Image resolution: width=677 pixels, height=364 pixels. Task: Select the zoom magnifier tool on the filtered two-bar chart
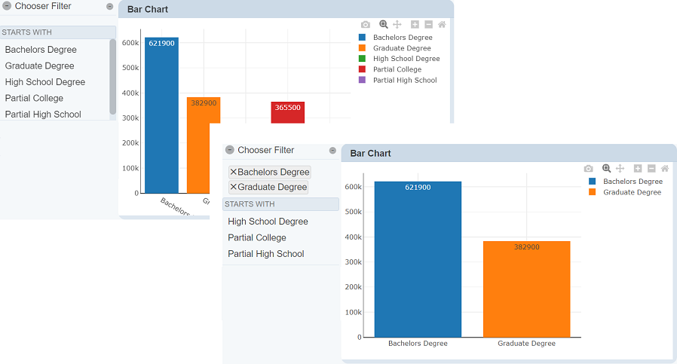(x=606, y=169)
